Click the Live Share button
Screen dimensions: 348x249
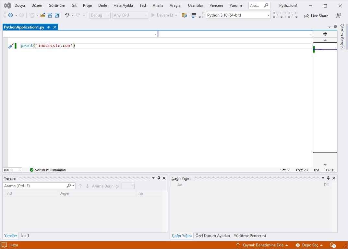(x=316, y=16)
